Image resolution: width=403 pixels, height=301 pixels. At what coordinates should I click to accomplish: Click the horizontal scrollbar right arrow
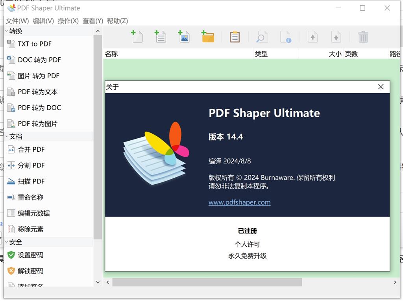pos(395,282)
